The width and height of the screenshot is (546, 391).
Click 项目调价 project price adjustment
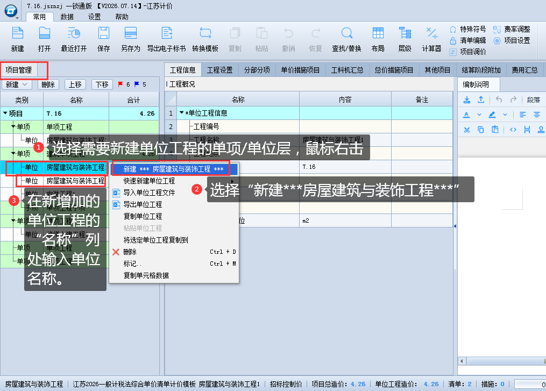[467, 52]
